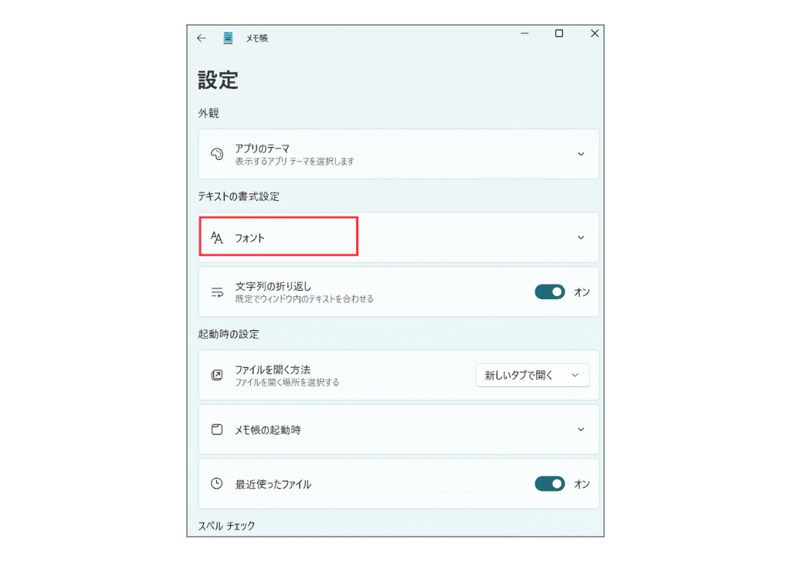Open the 新しいタブで開く dropdown
This screenshot has width=791, height=576.
pyautogui.click(x=532, y=374)
